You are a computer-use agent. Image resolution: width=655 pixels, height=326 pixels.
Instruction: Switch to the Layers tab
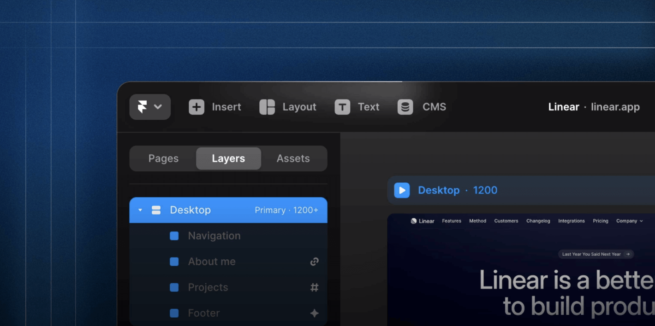point(228,158)
